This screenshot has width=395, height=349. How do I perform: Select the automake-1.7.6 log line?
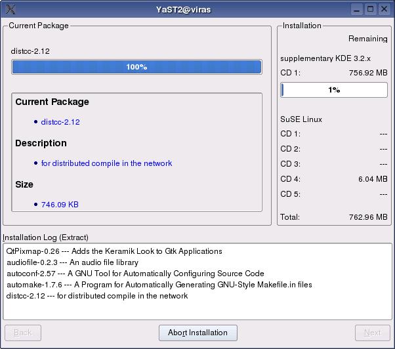[159, 285]
